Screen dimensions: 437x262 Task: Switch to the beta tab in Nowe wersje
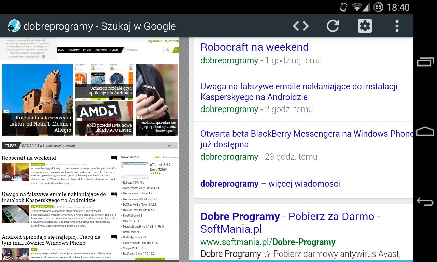[x=165, y=157]
